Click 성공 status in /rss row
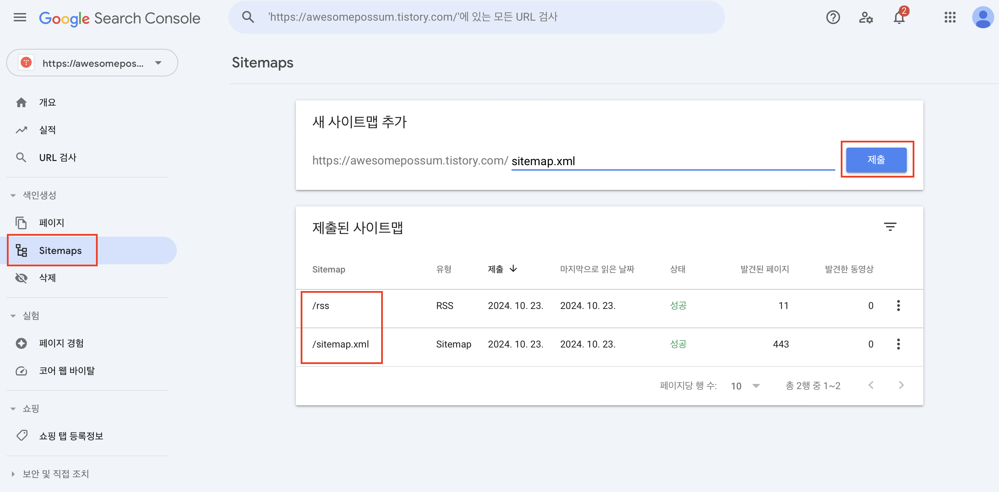 click(678, 306)
